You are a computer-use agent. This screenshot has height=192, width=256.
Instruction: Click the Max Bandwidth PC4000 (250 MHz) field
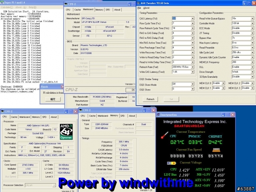pyautogui.click(x=102, y=97)
